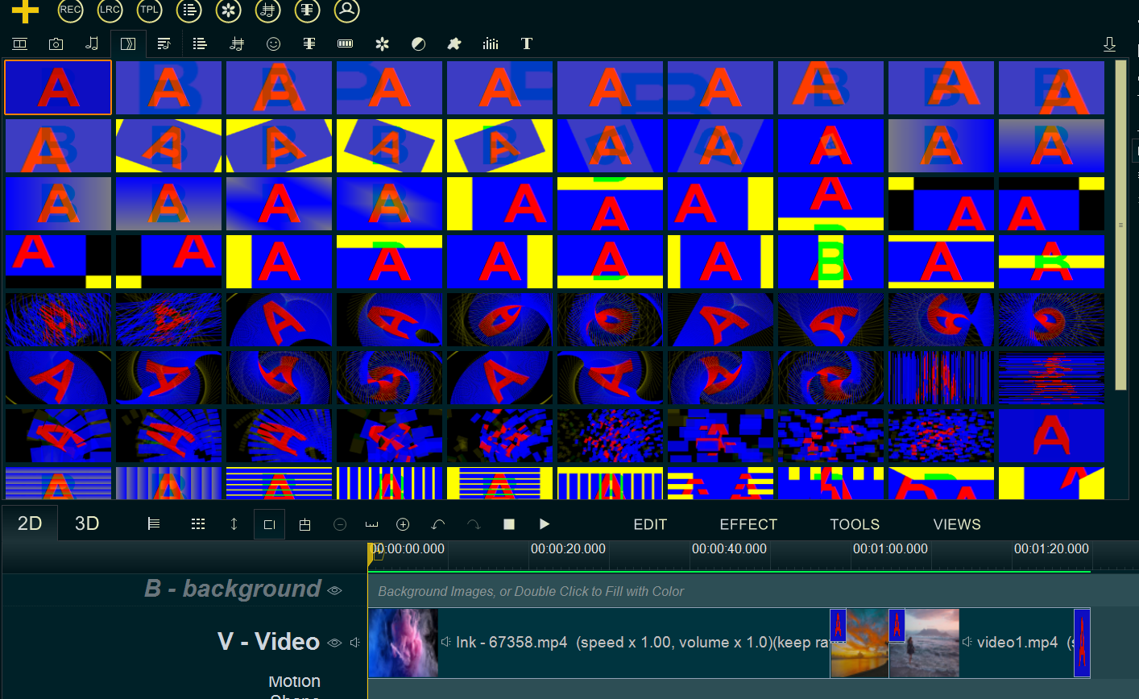Click the split clip box icon
Screen dimensions: 1139x699
pos(304,524)
